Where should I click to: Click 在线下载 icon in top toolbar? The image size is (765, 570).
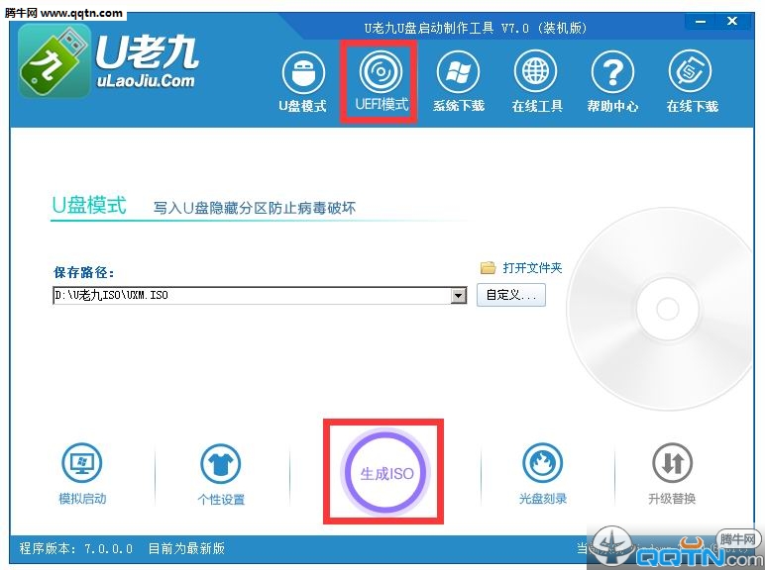point(691,72)
